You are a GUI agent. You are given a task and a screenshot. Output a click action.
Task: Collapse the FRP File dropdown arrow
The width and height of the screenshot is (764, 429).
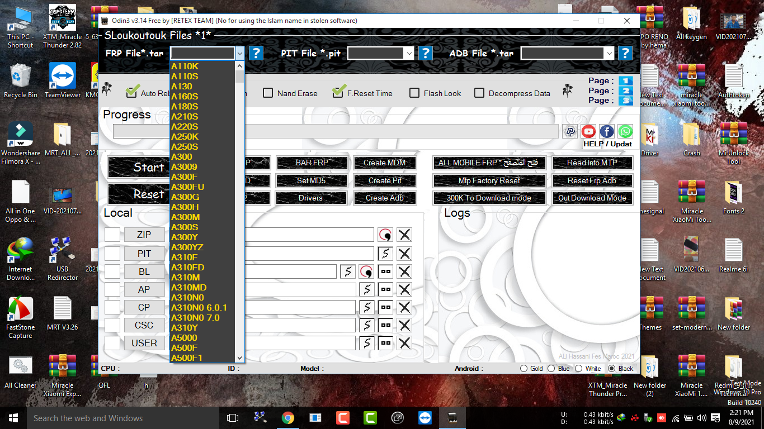point(240,53)
